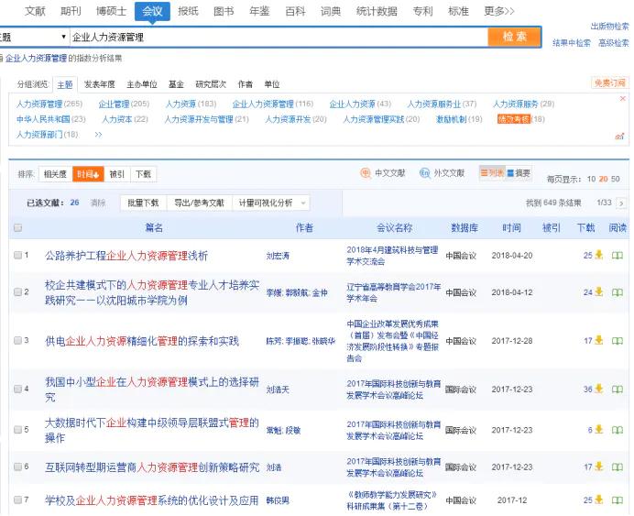Image resolution: width=634 pixels, height=516 pixels.
Task: Go to the next results page arrow
Action: pyautogui.click(x=621, y=203)
